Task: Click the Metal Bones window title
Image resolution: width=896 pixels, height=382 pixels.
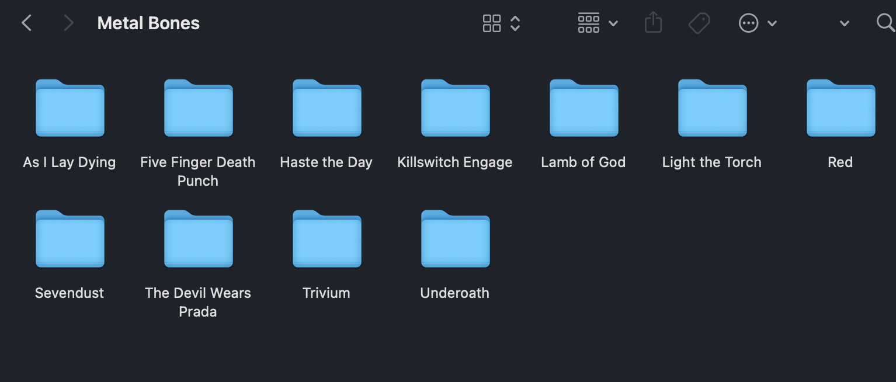Action: click(x=148, y=23)
